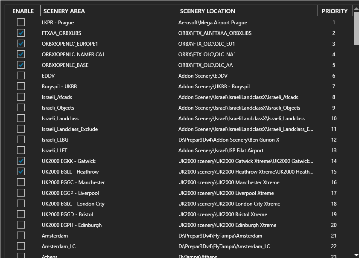This screenshot has width=359, height=258.
Task: Select 'UK2000 EGLL - Heathrow' area name
Action: click(x=70, y=172)
